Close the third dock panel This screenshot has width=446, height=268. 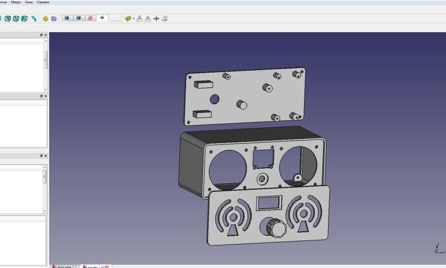(46, 156)
